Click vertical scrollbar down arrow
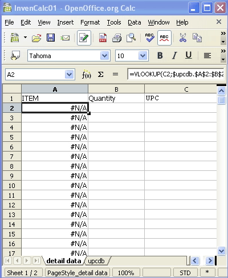The height and width of the screenshot is (278, 228). [221, 251]
